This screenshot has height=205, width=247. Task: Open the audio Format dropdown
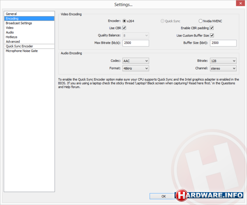[x=135, y=68]
